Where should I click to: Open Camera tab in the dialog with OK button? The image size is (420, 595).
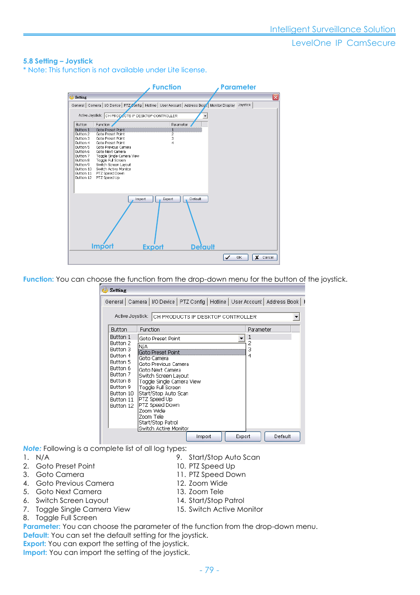pyautogui.click(x=94, y=105)
